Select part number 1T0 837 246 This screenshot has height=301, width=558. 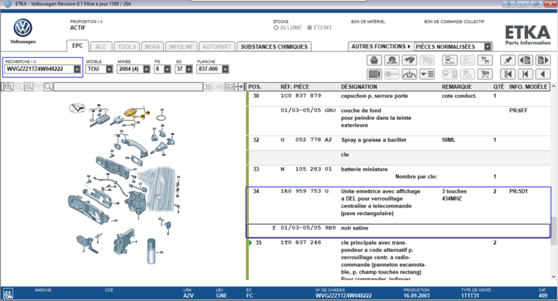(301, 243)
